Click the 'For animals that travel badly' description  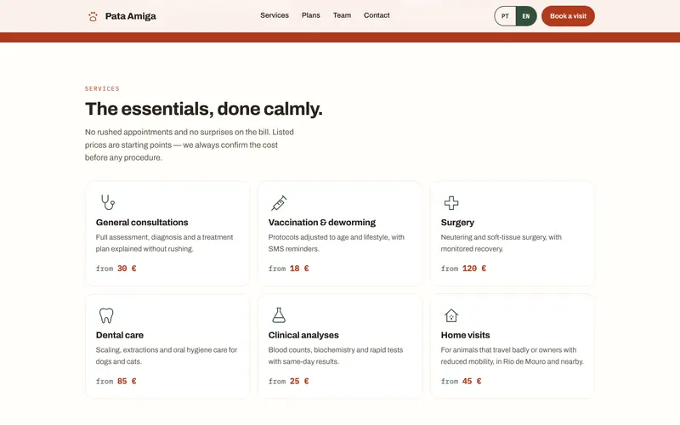[x=513, y=355]
